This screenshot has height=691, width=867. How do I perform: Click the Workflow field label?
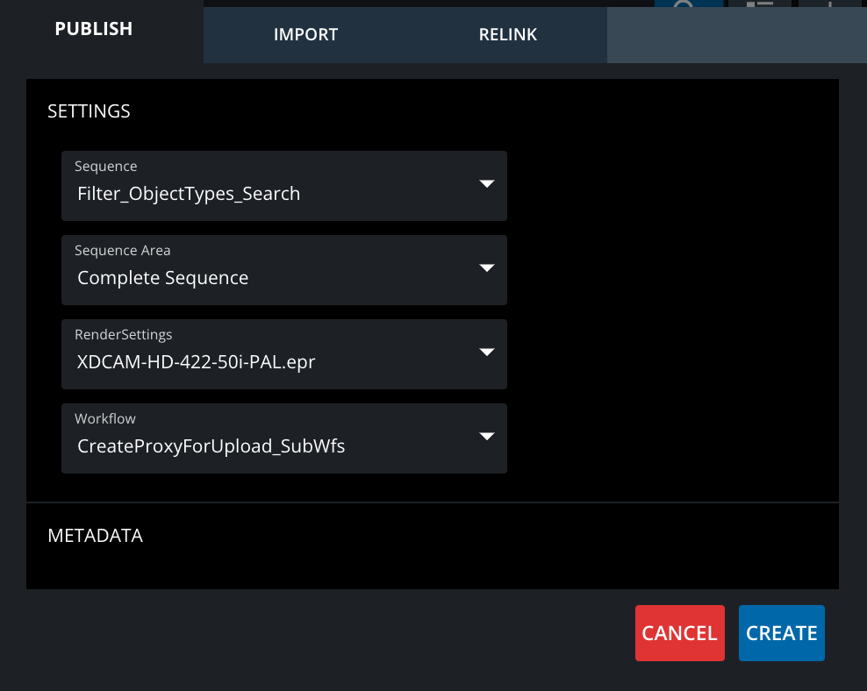[105, 419]
